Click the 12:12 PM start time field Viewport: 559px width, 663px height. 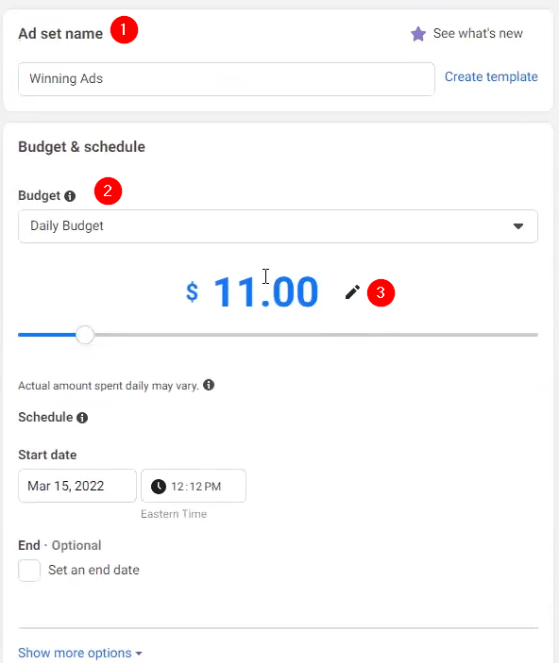click(194, 486)
